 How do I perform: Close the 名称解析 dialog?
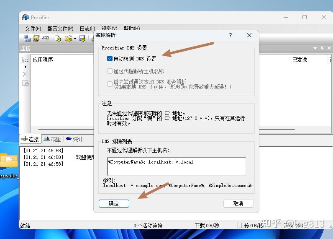(249, 35)
